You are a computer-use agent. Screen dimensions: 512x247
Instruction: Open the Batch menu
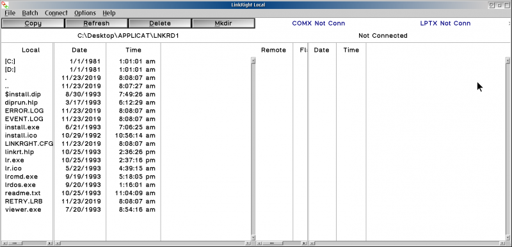coord(30,13)
